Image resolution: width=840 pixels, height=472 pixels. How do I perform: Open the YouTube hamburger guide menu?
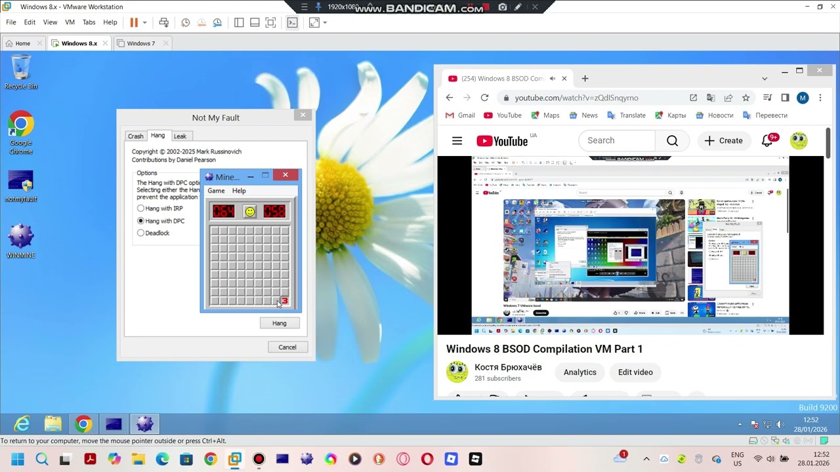click(x=457, y=140)
